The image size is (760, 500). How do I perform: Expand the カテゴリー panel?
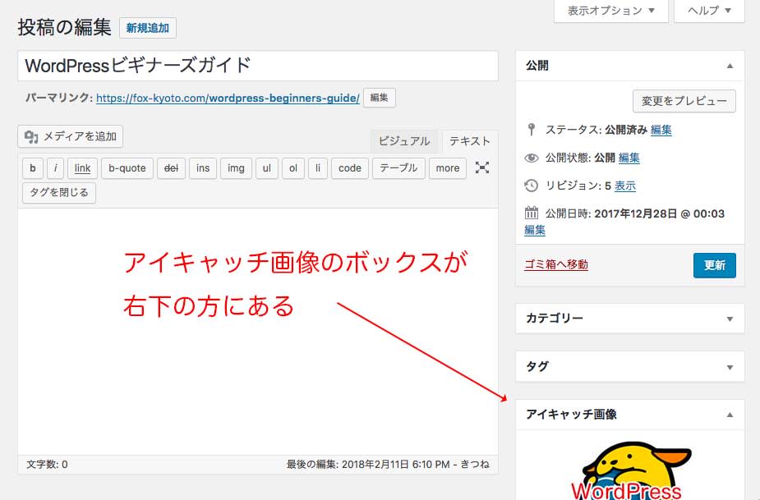coord(730,319)
